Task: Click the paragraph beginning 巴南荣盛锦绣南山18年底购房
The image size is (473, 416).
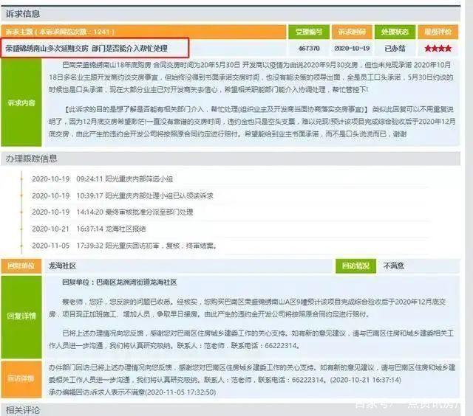Action: pyautogui.click(x=251, y=77)
